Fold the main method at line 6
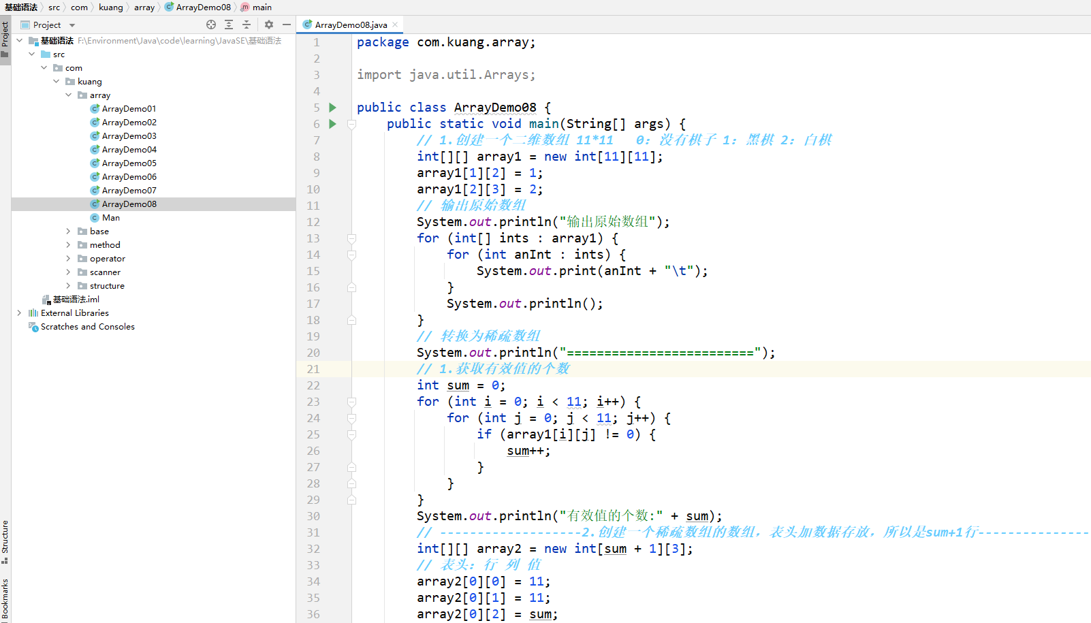This screenshot has height=623, width=1091. pyautogui.click(x=351, y=124)
